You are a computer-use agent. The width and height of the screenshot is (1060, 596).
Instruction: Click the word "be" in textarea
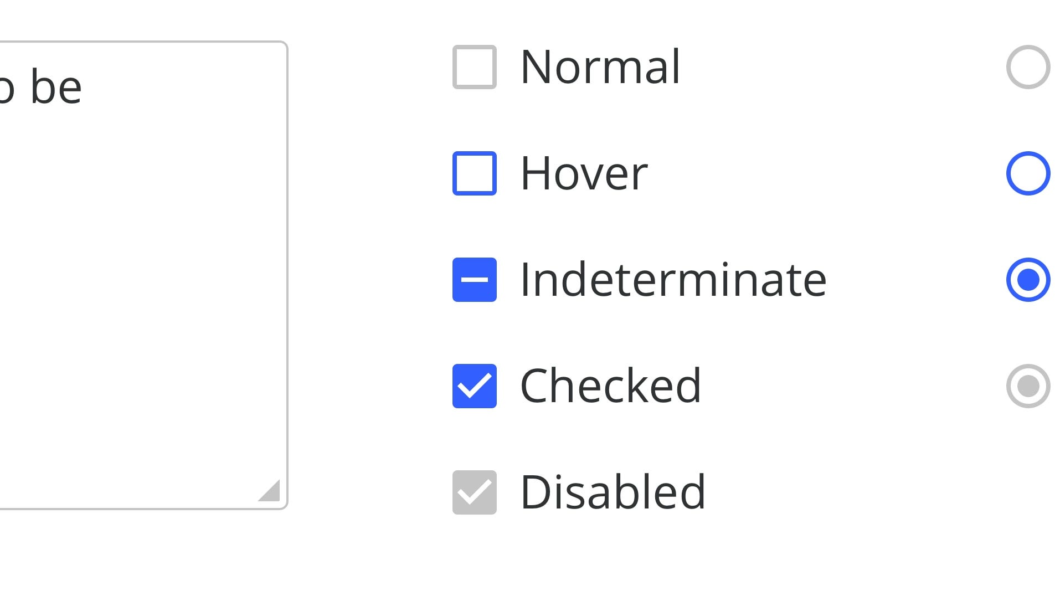coord(56,87)
